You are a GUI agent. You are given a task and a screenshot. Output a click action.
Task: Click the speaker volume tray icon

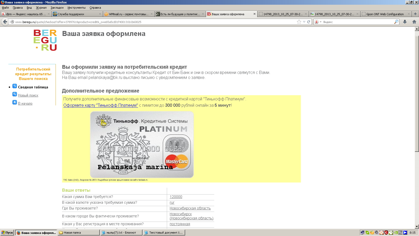(x=377, y=233)
